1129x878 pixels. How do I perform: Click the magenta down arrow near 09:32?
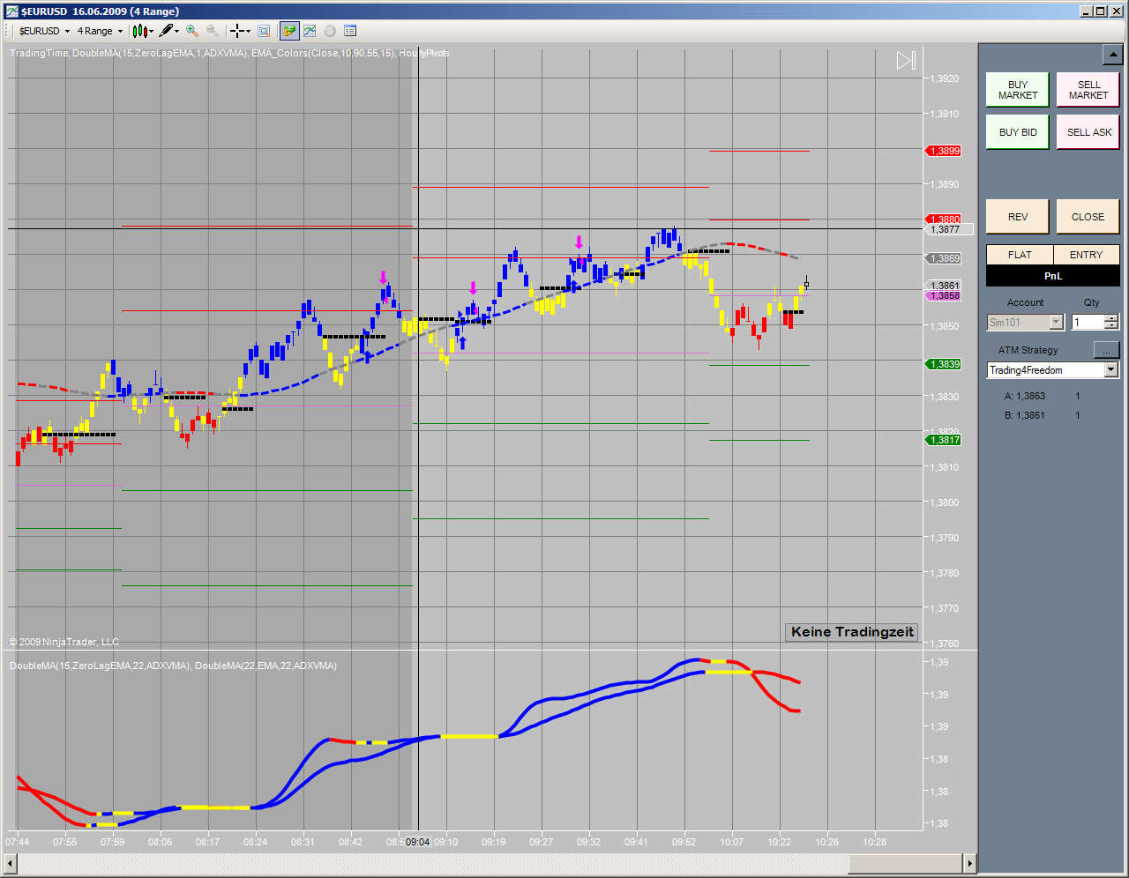point(579,242)
